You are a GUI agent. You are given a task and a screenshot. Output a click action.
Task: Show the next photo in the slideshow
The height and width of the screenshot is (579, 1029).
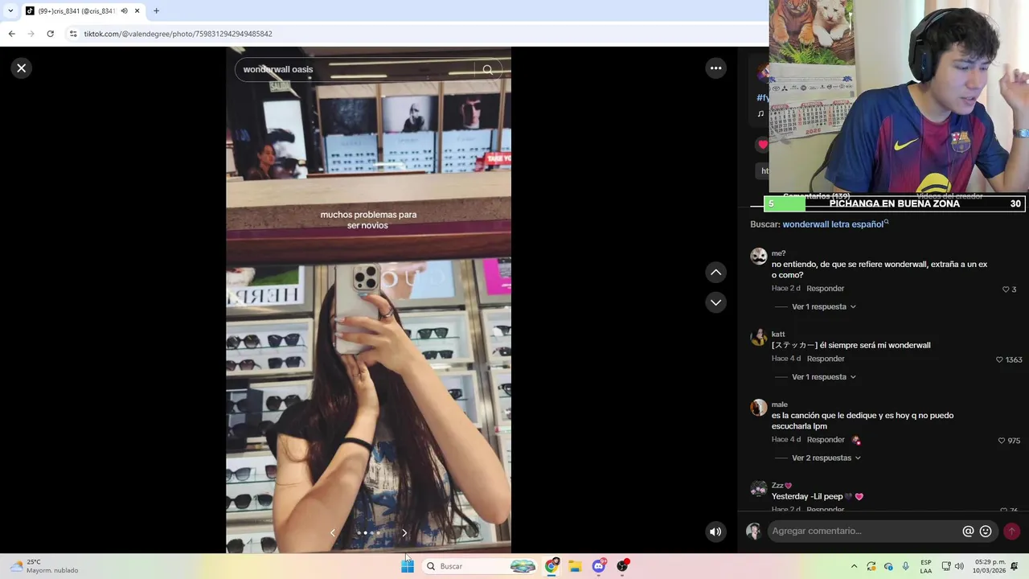[x=404, y=532]
